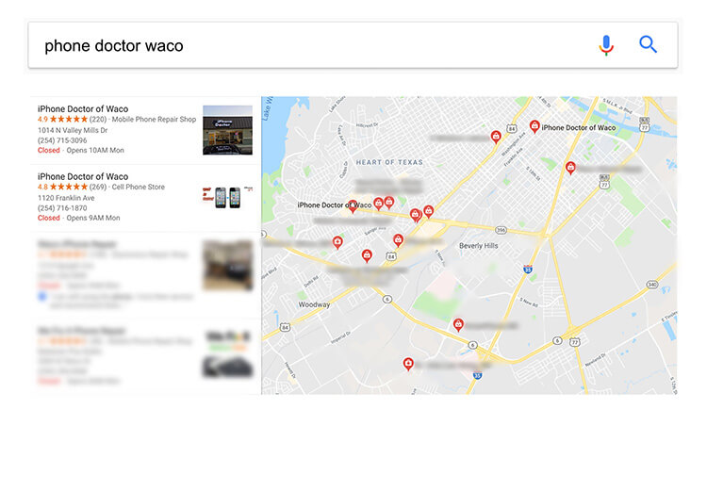Open the iPhone Doctor of Waco listing rated 4.8
The image size is (707, 491).
[83, 177]
